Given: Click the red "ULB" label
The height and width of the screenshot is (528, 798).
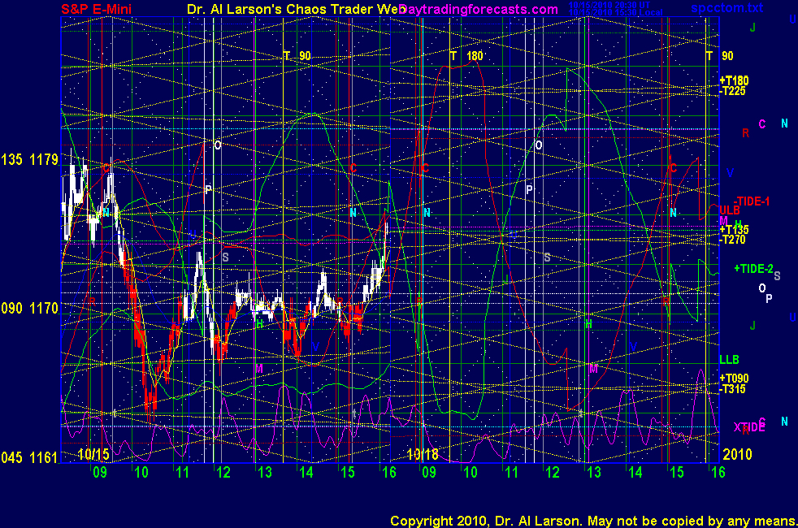Looking at the screenshot, I should (x=729, y=210).
